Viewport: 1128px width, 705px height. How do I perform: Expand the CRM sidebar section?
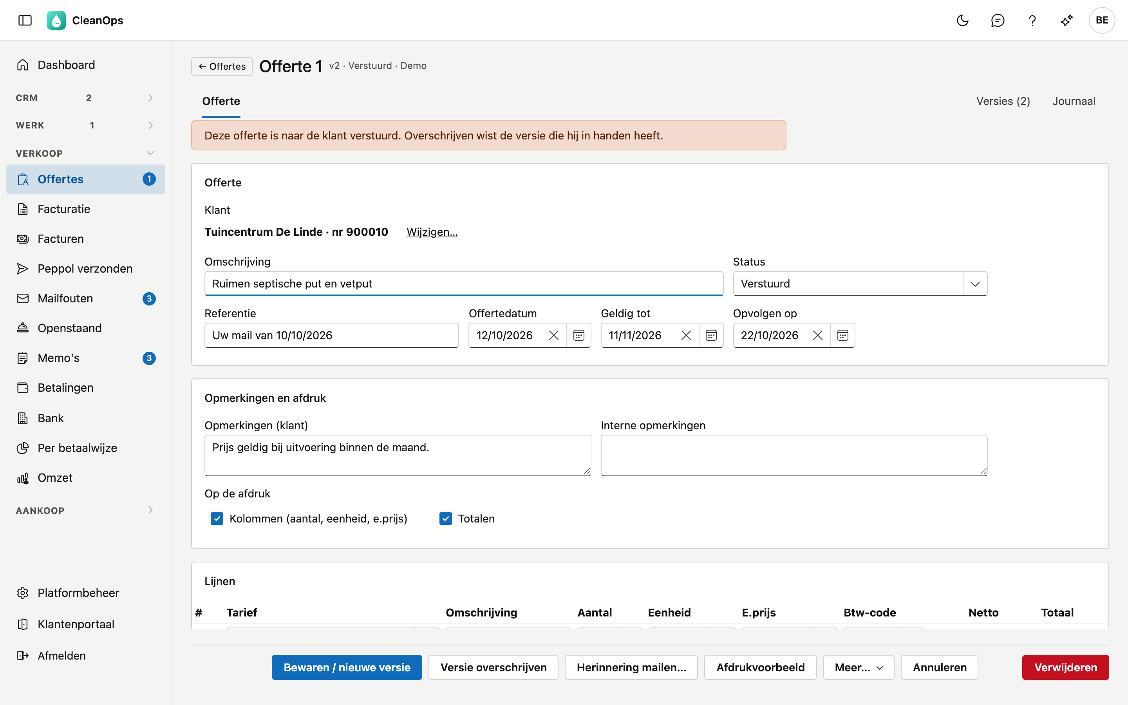point(86,98)
